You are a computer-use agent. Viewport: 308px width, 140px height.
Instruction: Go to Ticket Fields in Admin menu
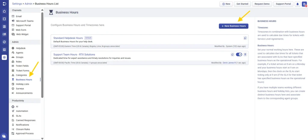(x=22, y=66)
